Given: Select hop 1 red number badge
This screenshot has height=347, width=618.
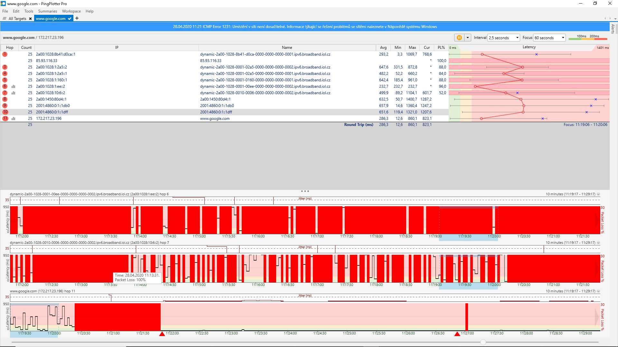Looking at the screenshot, I should point(5,54).
